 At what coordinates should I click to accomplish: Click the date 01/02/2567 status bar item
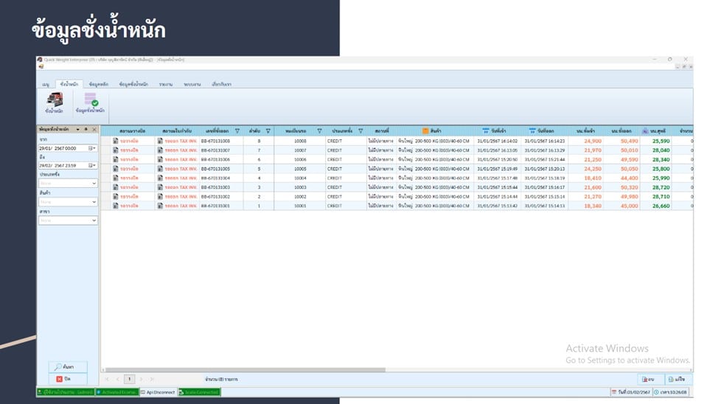[x=631, y=392]
